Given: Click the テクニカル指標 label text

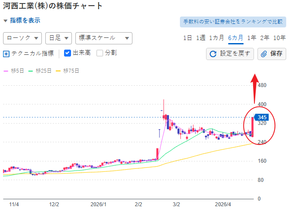Looking at the screenshot, I should [33, 54].
